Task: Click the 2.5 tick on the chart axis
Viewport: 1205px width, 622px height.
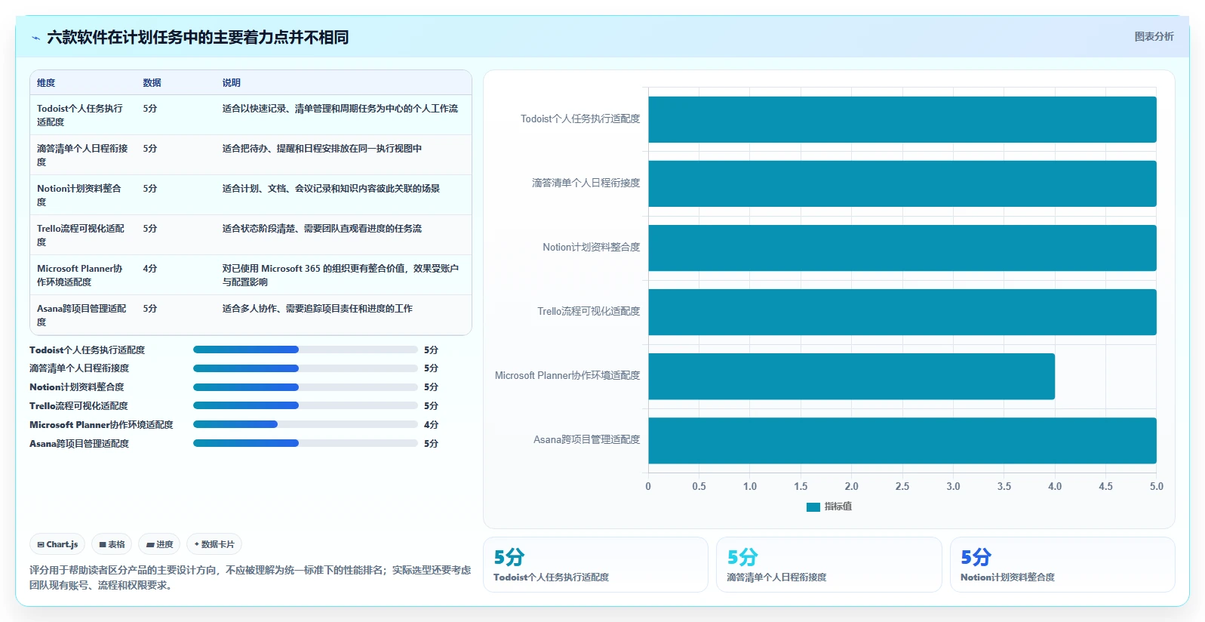Action: coord(902,487)
